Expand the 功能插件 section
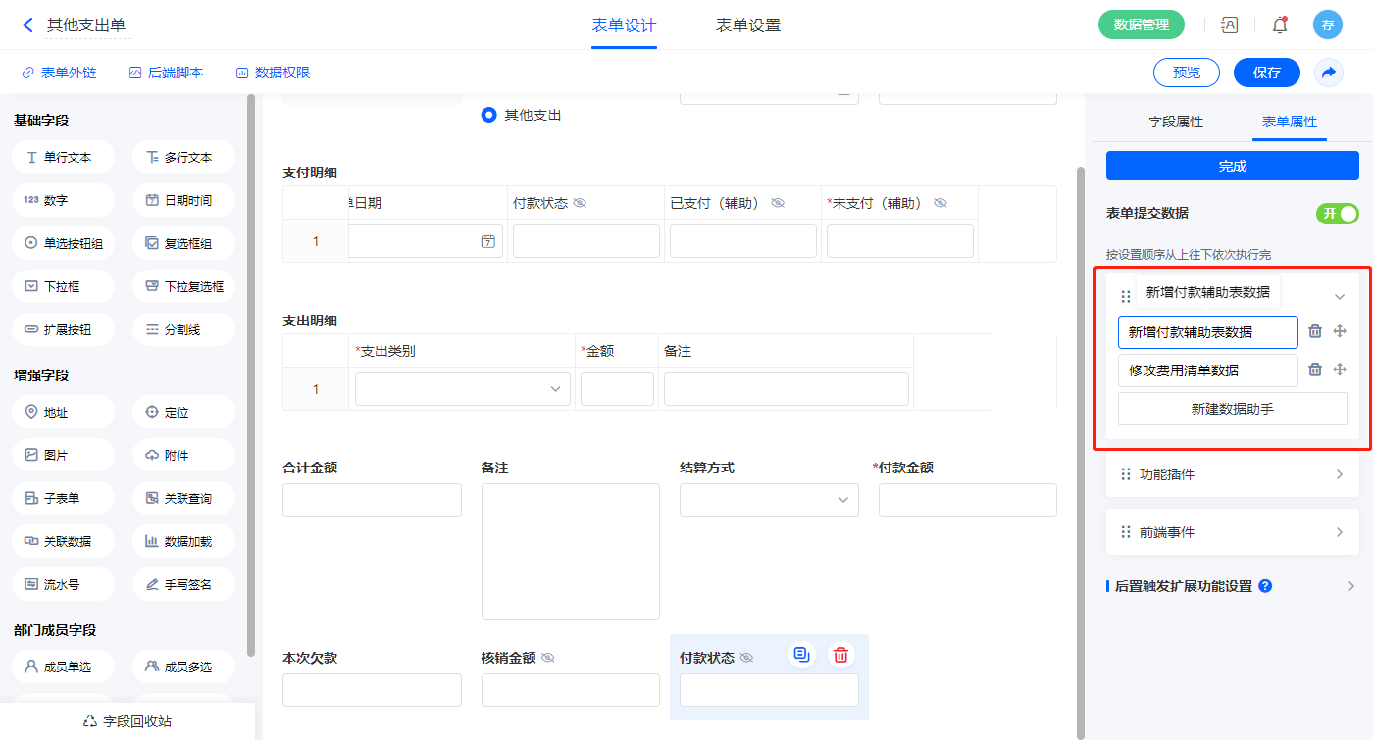This screenshot has height=740, width=1373. coord(1233,474)
